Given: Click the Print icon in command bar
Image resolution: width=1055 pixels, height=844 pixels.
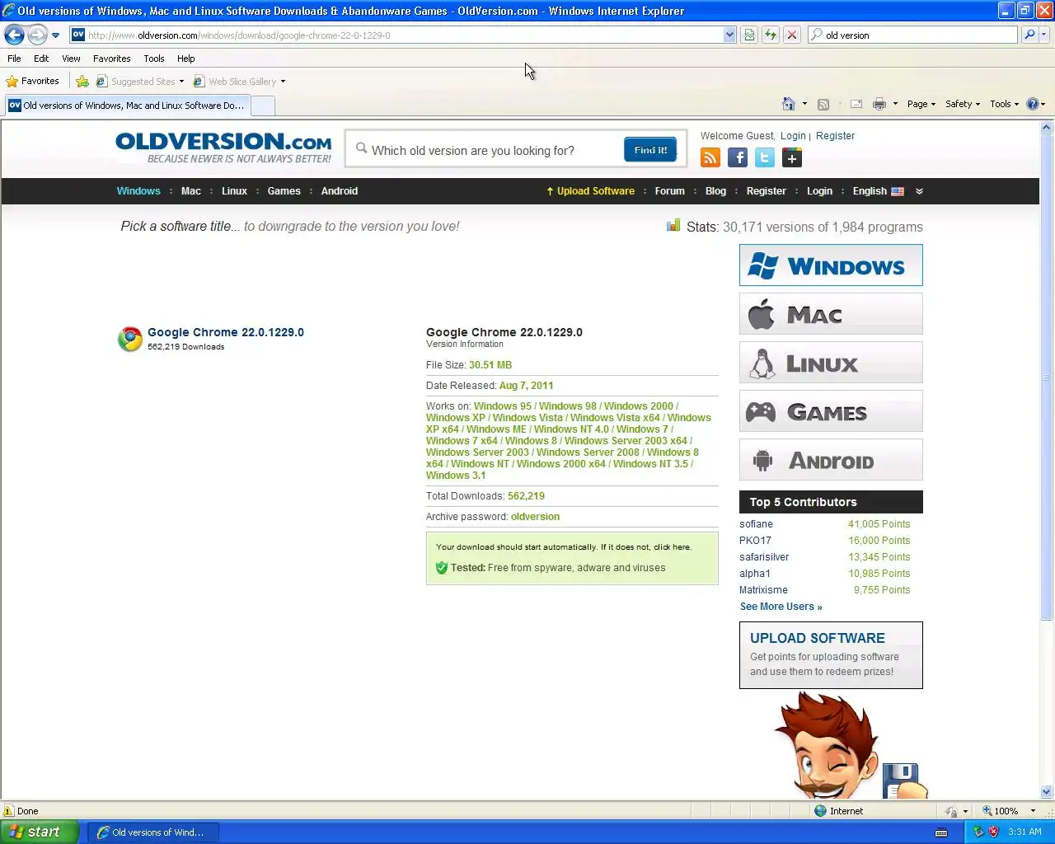Looking at the screenshot, I should [x=879, y=104].
